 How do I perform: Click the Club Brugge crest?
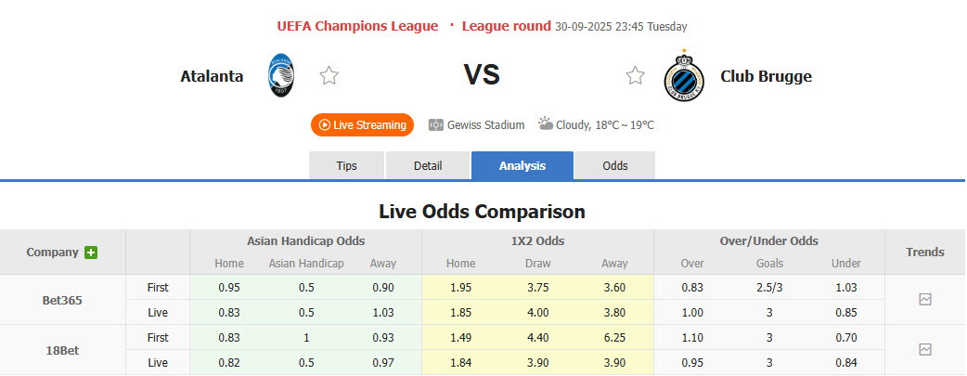pos(684,75)
